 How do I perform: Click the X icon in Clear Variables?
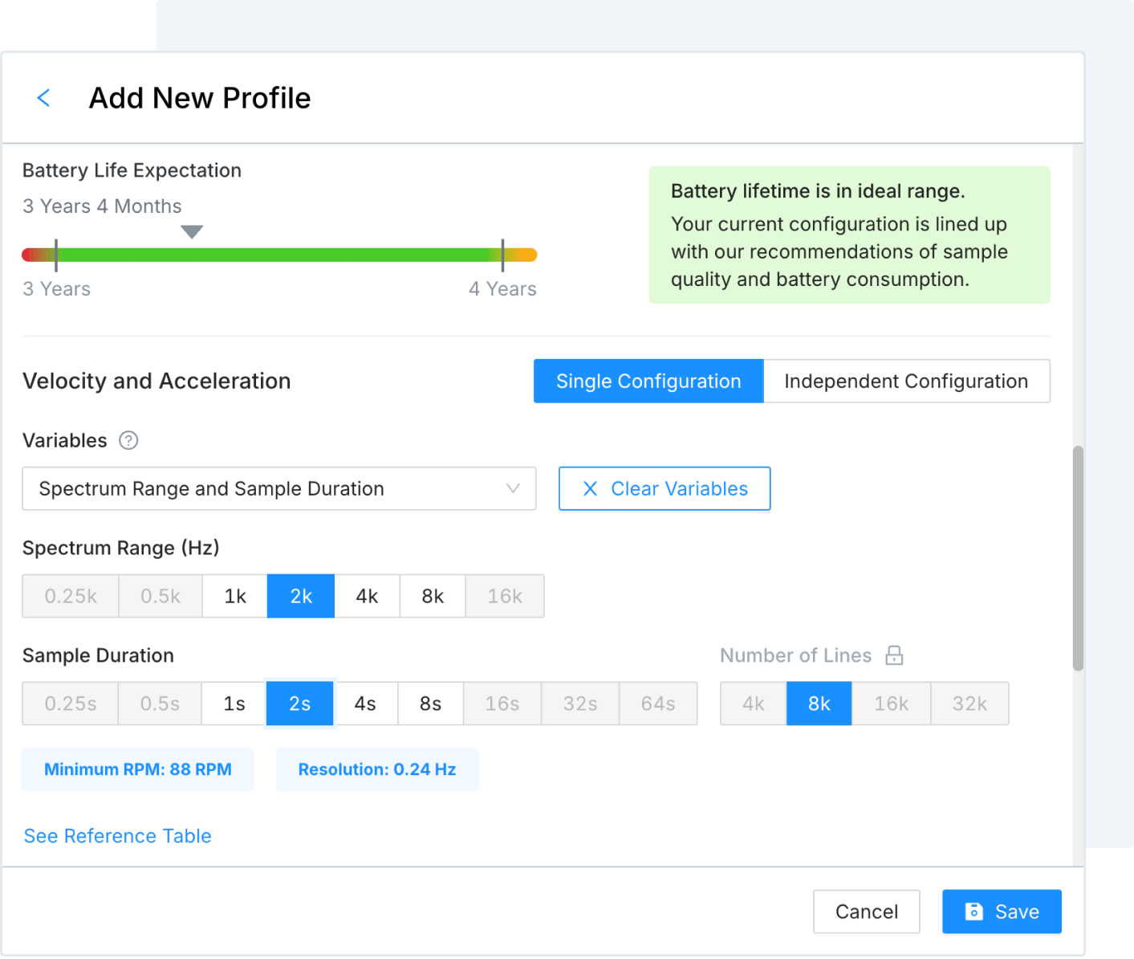(x=590, y=488)
